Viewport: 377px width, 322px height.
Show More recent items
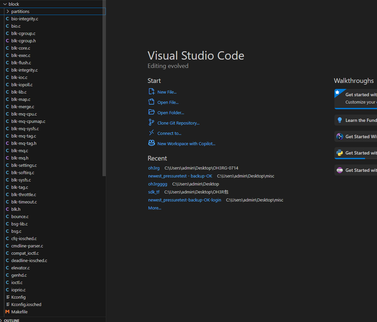coord(155,208)
